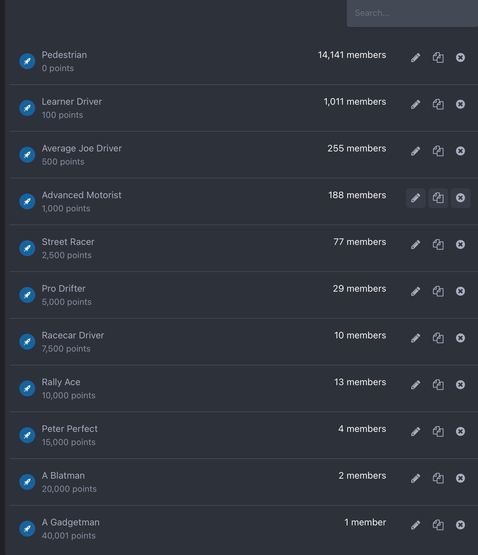Click the Pedestrian rocket badge icon
The height and width of the screenshot is (555, 478).
pos(27,62)
